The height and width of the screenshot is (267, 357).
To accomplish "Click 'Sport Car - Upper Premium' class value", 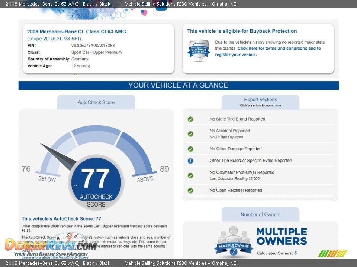I will 97,52.
